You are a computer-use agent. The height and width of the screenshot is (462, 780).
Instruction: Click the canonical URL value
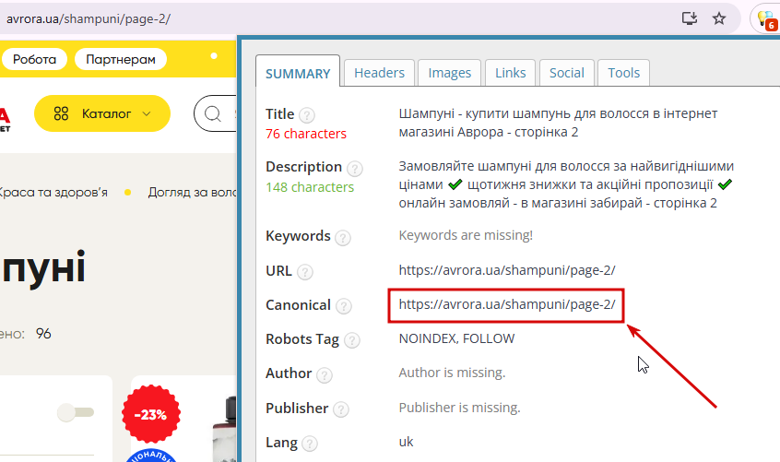(507, 304)
